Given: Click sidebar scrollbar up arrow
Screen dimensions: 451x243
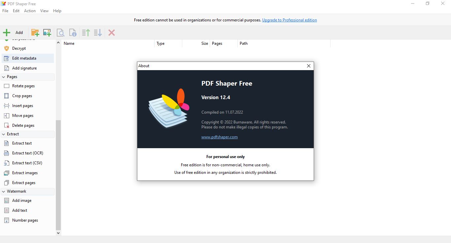Looking at the screenshot, I should point(58,42).
